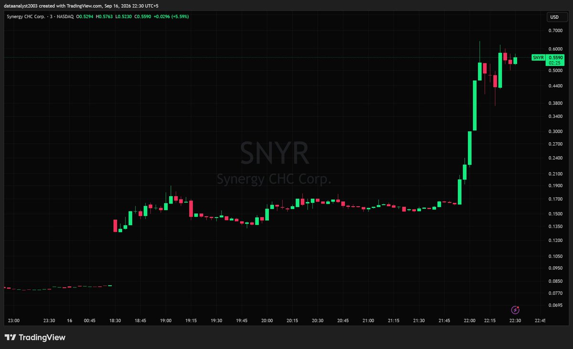573x349 pixels.
Task: Click the 20:45 time axis label
Action: click(343, 320)
